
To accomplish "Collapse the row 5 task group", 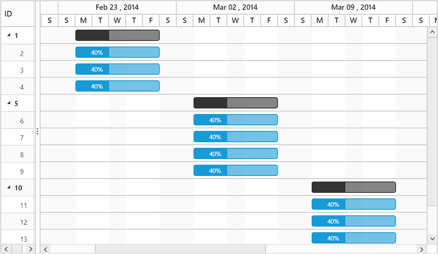I will pos(9,103).
